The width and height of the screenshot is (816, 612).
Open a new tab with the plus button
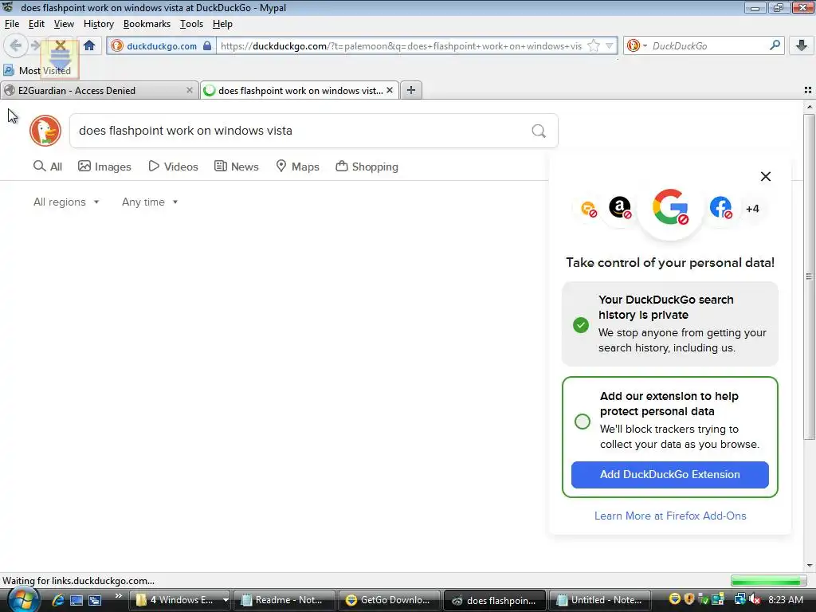[x=411, y=90]
